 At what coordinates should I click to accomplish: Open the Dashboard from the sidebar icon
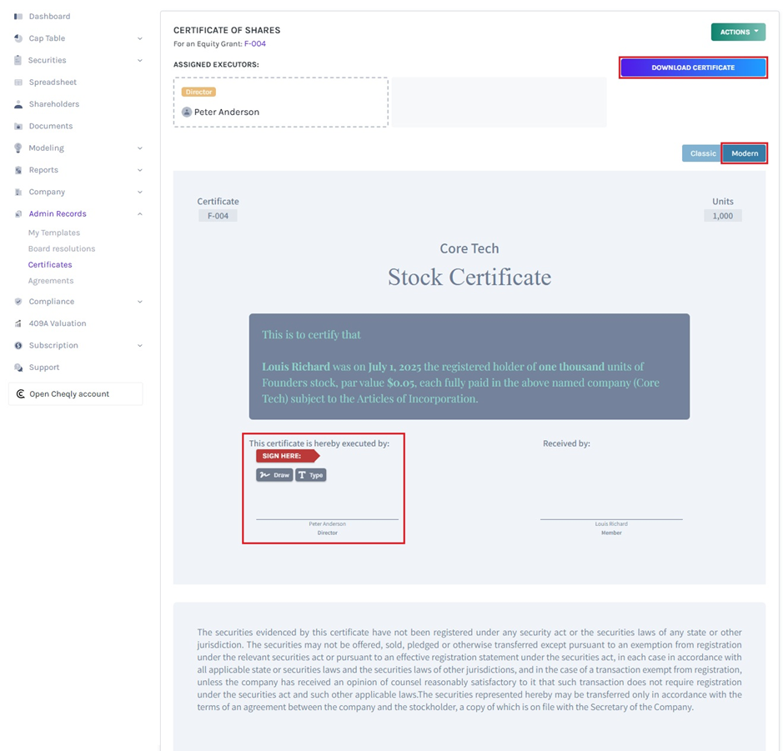[x=18, y=16]
